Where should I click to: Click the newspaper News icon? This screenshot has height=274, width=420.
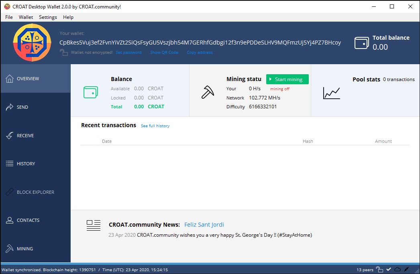pos(94,225)
